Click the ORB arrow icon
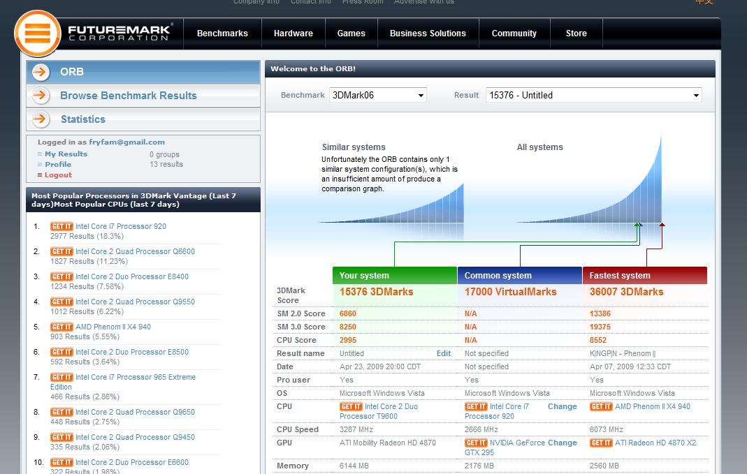Viewport: 747px width, 474px height. (41, 72)
